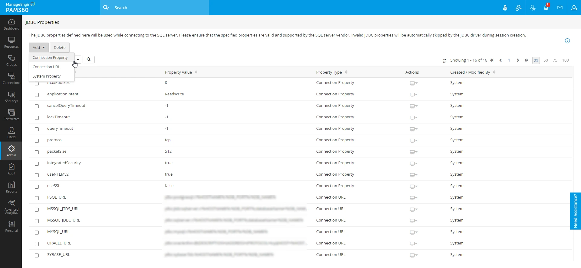Select the useSSL property checkbox

(x=37, y=187)
